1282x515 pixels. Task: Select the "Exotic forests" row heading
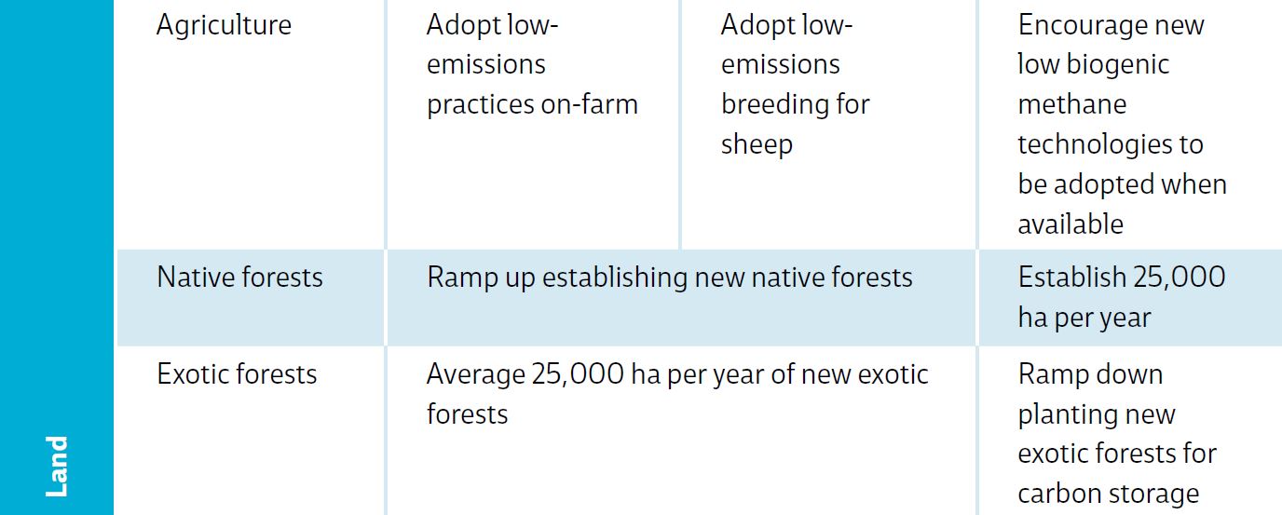237,374
